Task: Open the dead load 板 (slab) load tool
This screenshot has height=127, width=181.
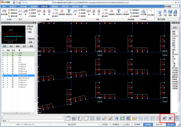Action: pyautogui.click(x=25, y=12)
